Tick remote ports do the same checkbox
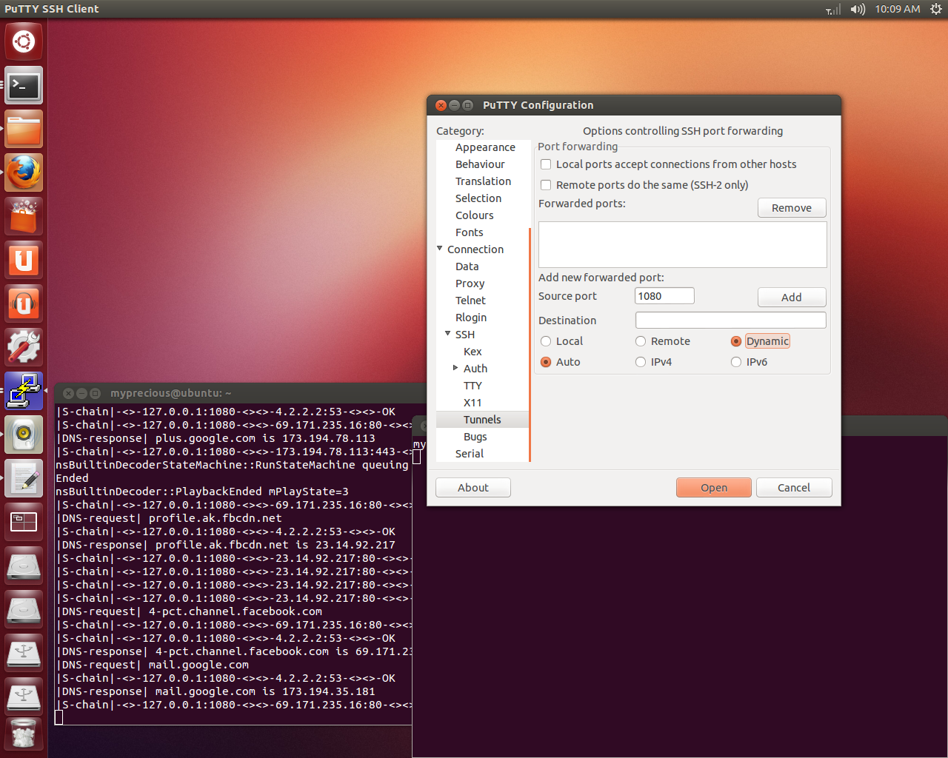Image resolution: width=948 pixels, height=758 pixels. click(x=546, y=185)
